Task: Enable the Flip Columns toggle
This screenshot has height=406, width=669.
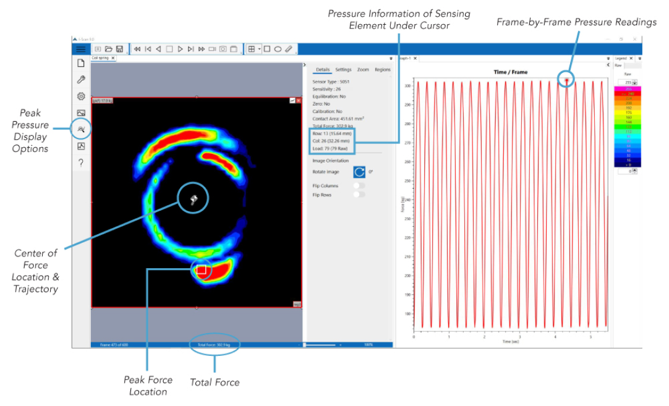Action: tap(359, 185)
